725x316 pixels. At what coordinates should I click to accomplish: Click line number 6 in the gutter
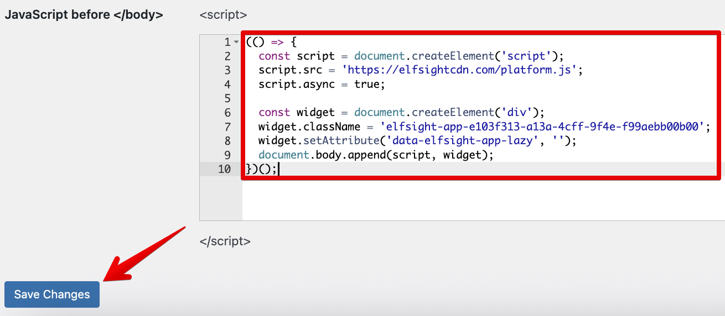click(227, 113)
